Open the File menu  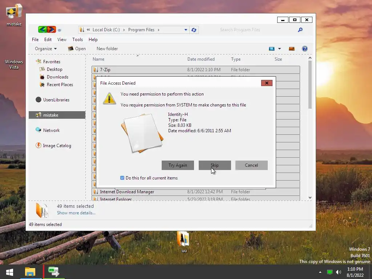point(35,39)
